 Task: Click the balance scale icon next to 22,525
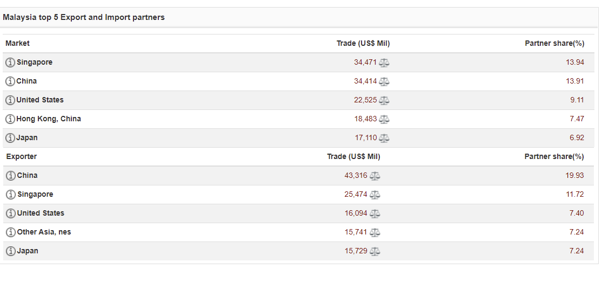pos(384,101)
